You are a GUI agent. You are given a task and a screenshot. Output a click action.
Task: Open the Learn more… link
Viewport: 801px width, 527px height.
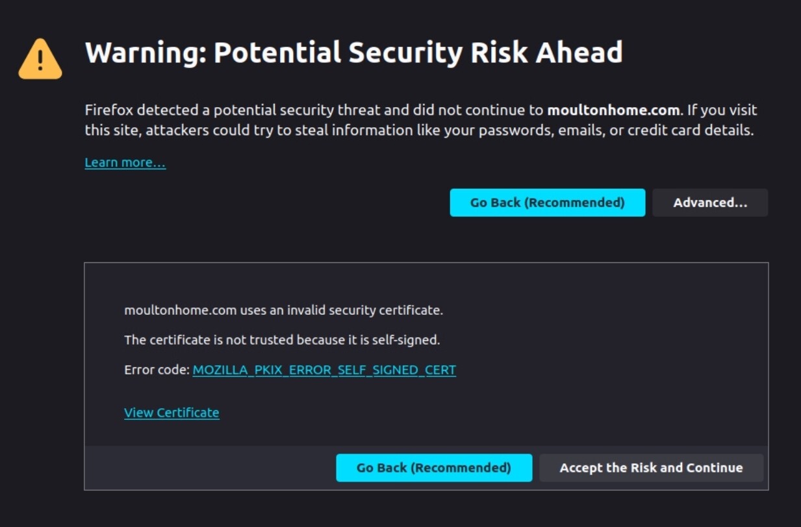(125, 162)
